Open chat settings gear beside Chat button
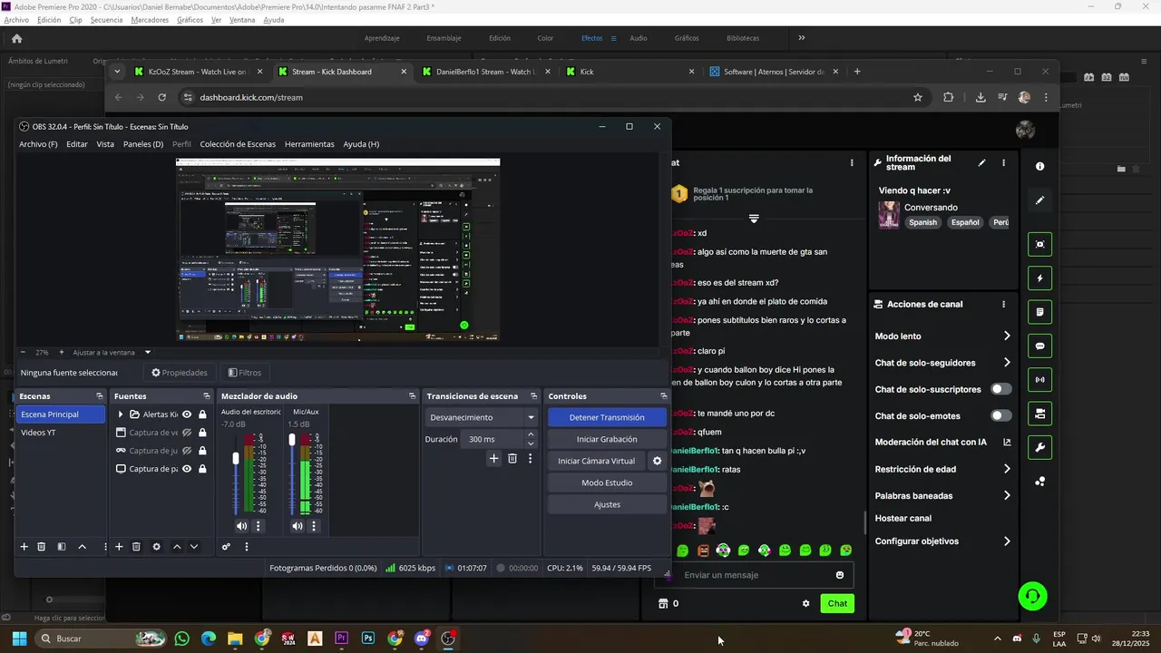The image size is (1161, 653). point(805,603)
